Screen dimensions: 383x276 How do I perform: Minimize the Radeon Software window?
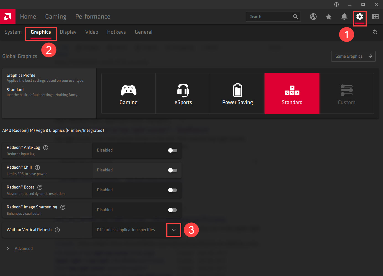(350, 4)
